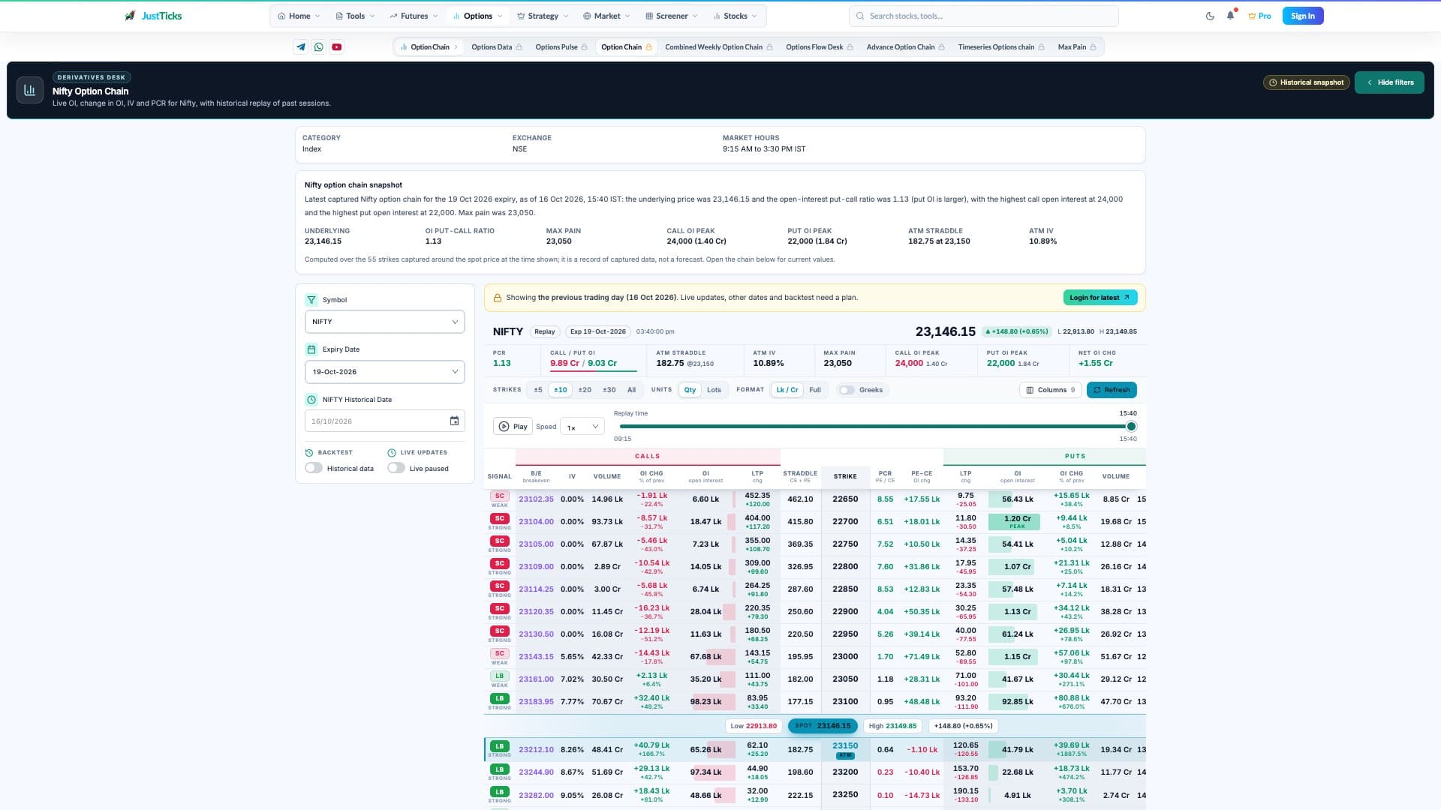Screen dimensions: 1441x810
Task: Click the filter funnel icon beside Symbol
Action: 311,300
